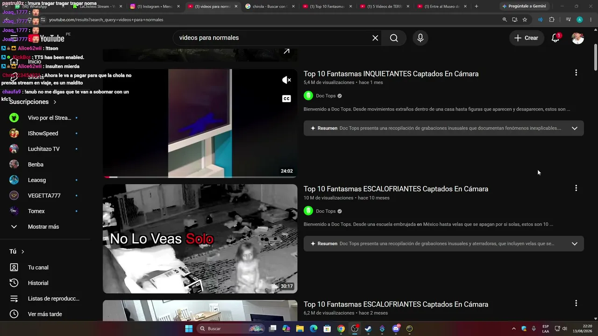
Task: Open a new browser tab
Action: 477,7
